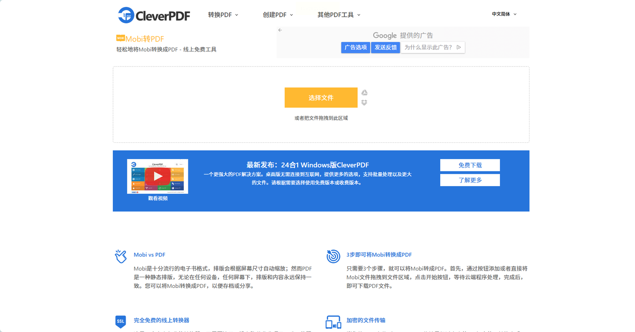Image resolution: width=635 pixels, height=332 pixels.
Task: Expand the 中文简体 language dropdown
Action: [504, 14]
